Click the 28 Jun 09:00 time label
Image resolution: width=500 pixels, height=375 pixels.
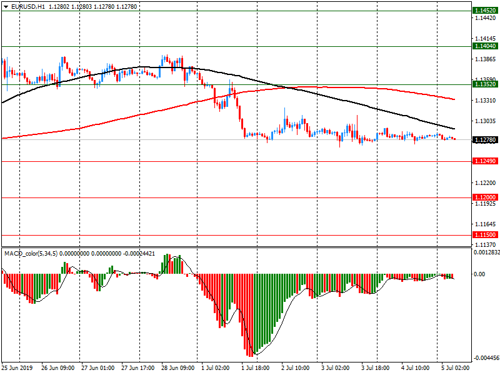click(177, 368)
